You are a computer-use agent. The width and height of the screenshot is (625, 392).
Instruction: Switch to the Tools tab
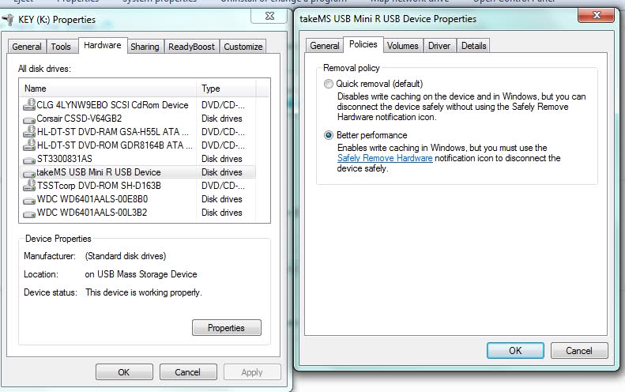(61, 47)
